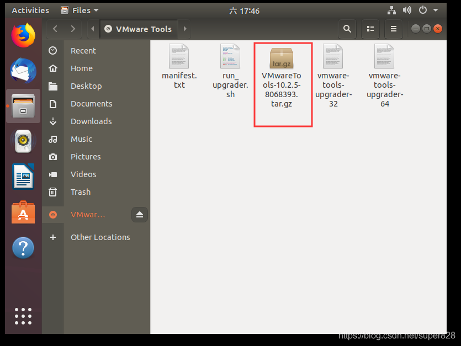Open Rhythmbox music player in the dock
The image size is (461, 346).
pos(23,141)
